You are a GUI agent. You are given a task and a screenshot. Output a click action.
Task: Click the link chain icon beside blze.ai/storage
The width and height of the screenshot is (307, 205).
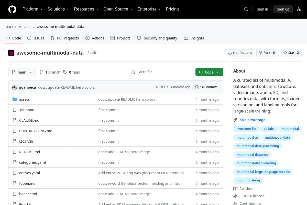(x=235, y=120)
